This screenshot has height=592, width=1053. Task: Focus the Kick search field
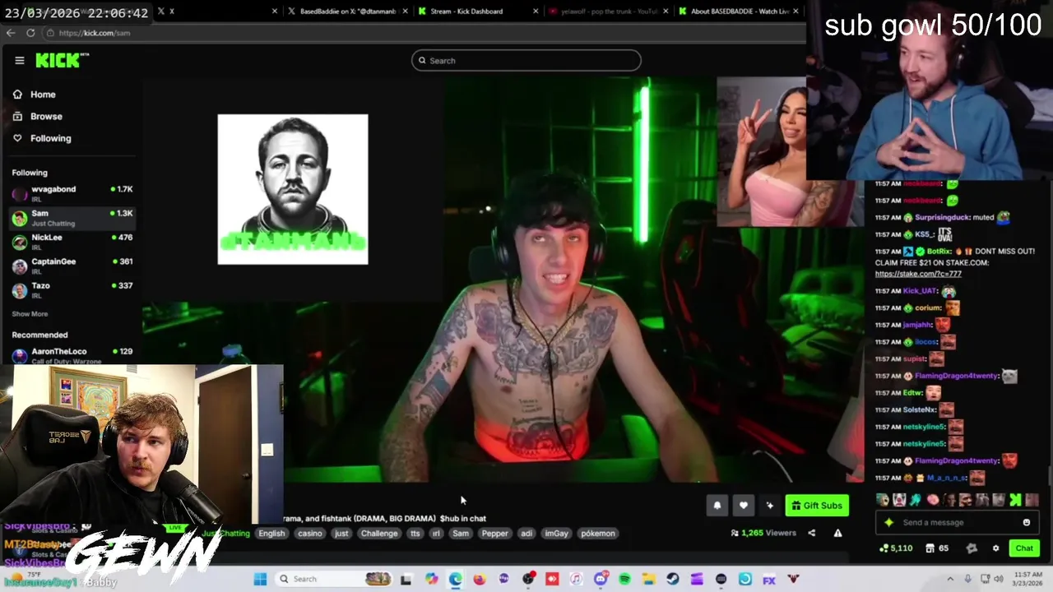click(526, 61)
